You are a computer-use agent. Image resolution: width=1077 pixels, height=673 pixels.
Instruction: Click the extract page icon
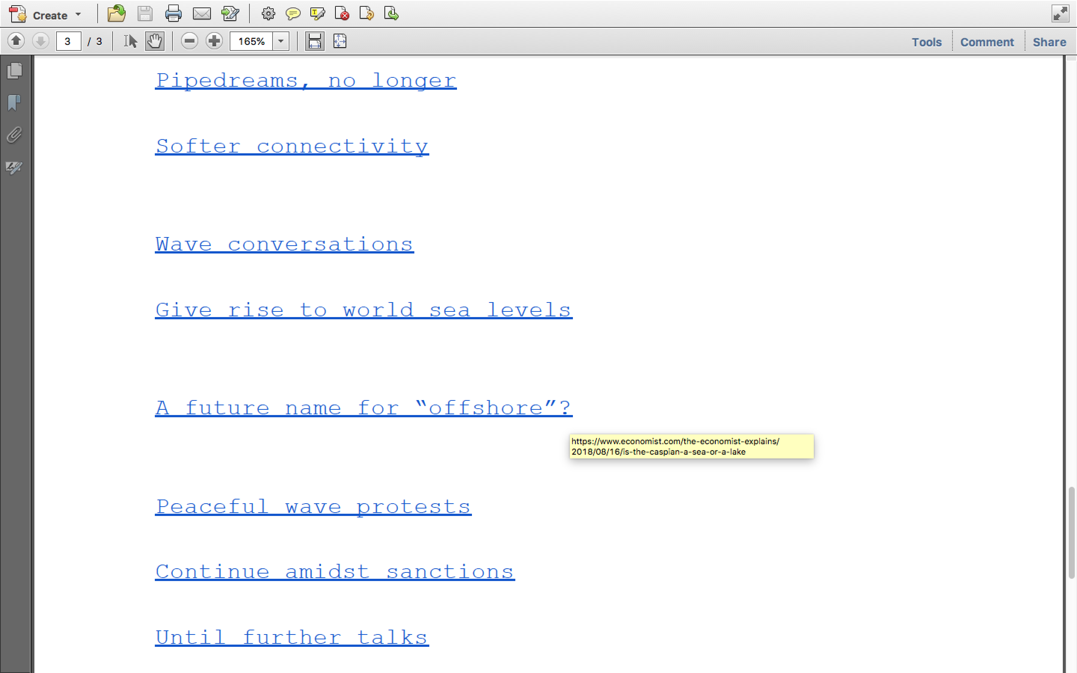click(391, 14)
